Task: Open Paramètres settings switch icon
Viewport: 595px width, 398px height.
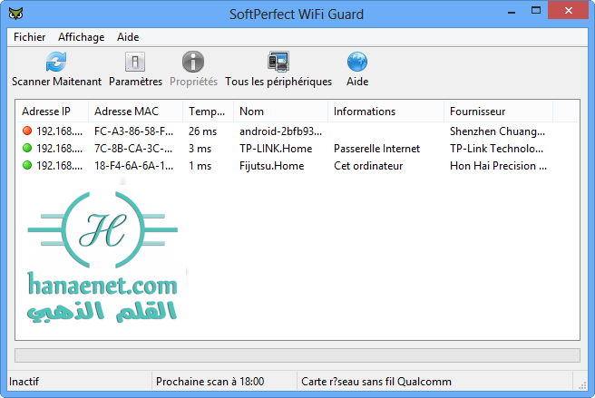Action: (135, 62)
